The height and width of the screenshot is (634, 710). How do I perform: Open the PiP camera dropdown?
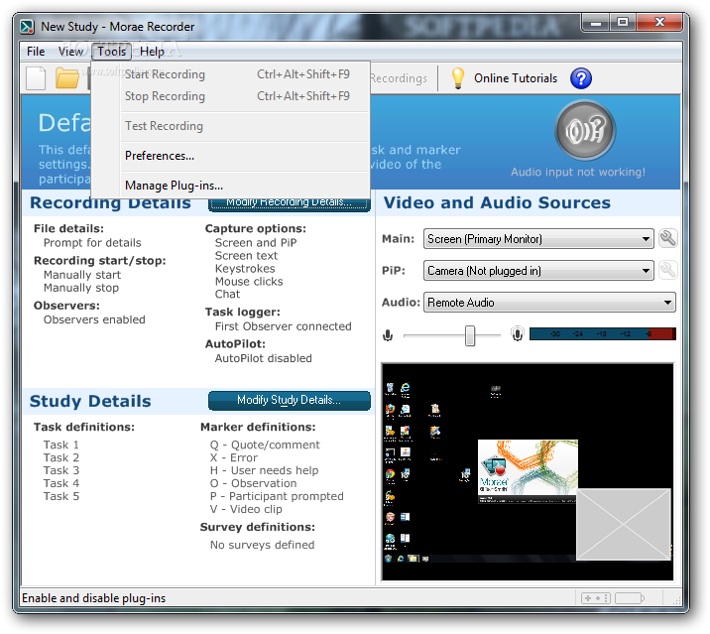pos(538,271)
